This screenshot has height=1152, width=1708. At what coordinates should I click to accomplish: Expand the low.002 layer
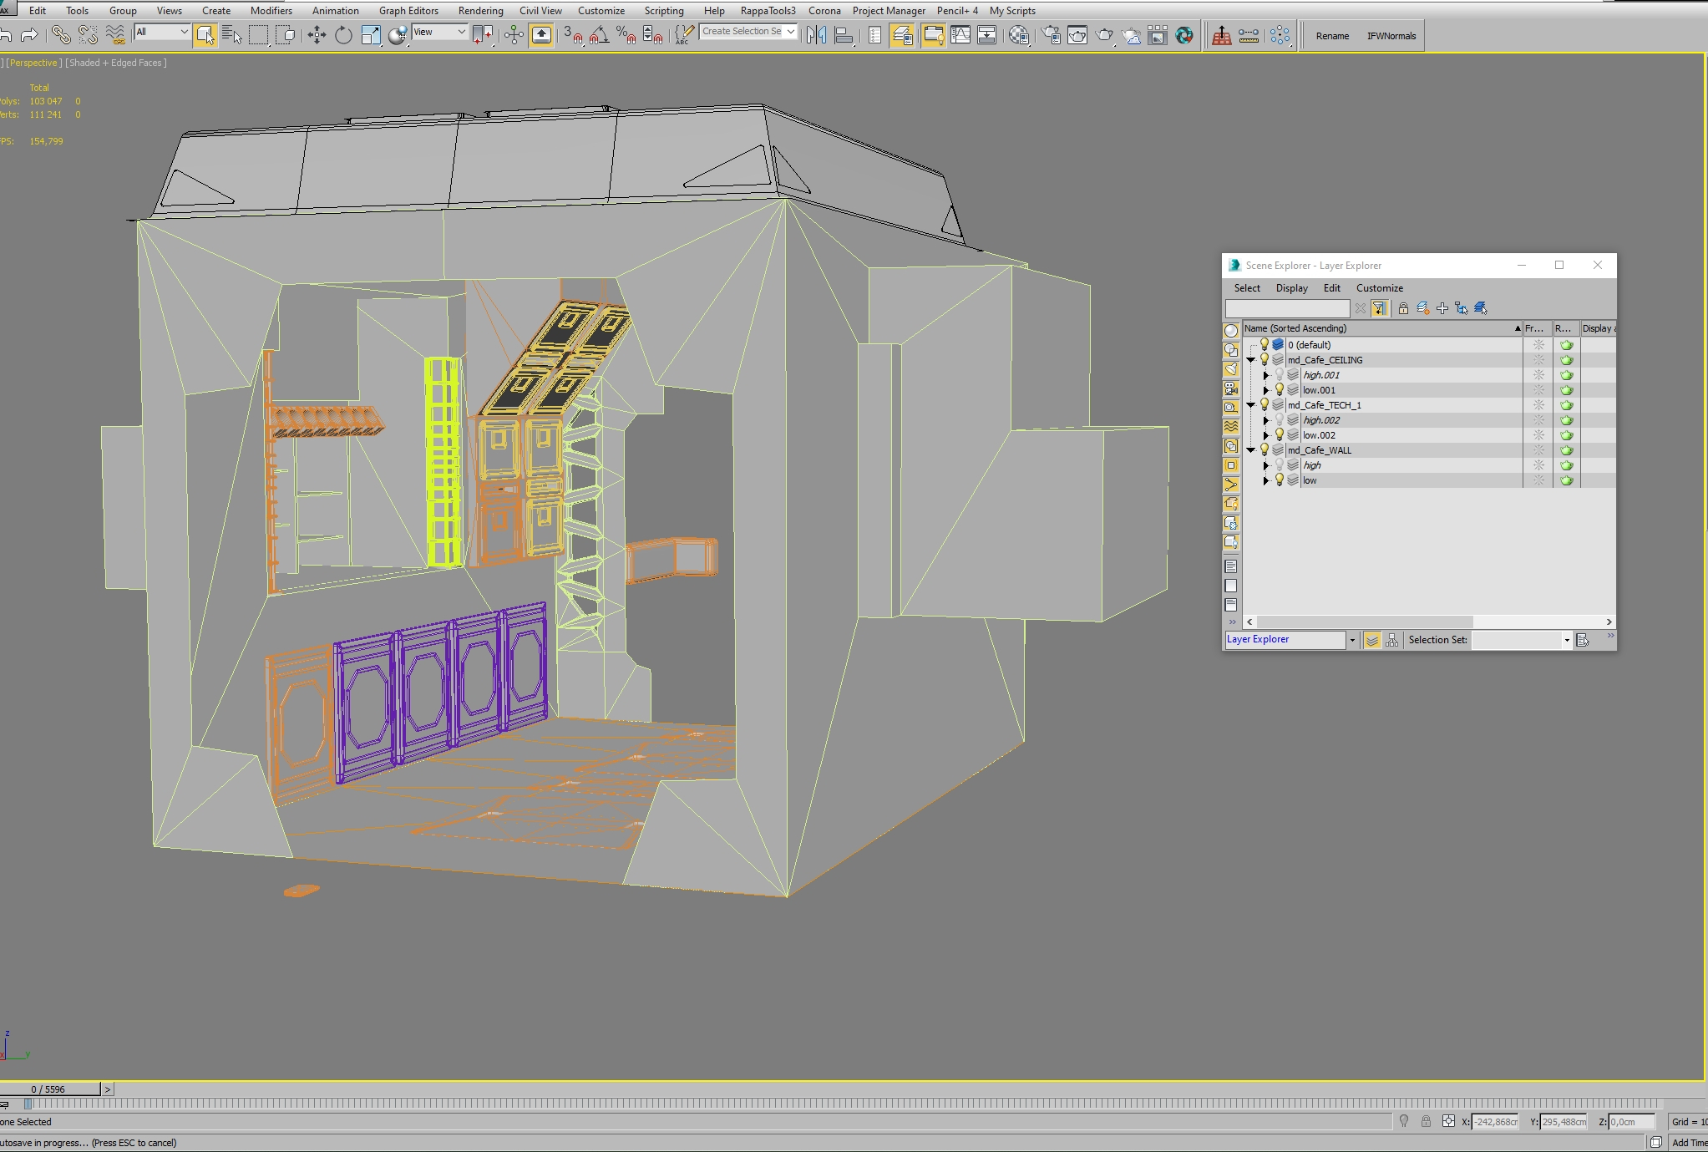click(x=1266, y=435)
